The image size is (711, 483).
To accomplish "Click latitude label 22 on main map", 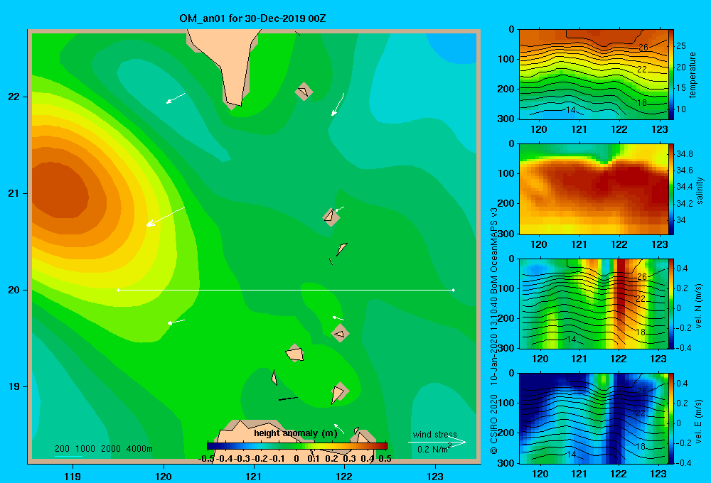I will pyautogui.click(x=14, y=97).
